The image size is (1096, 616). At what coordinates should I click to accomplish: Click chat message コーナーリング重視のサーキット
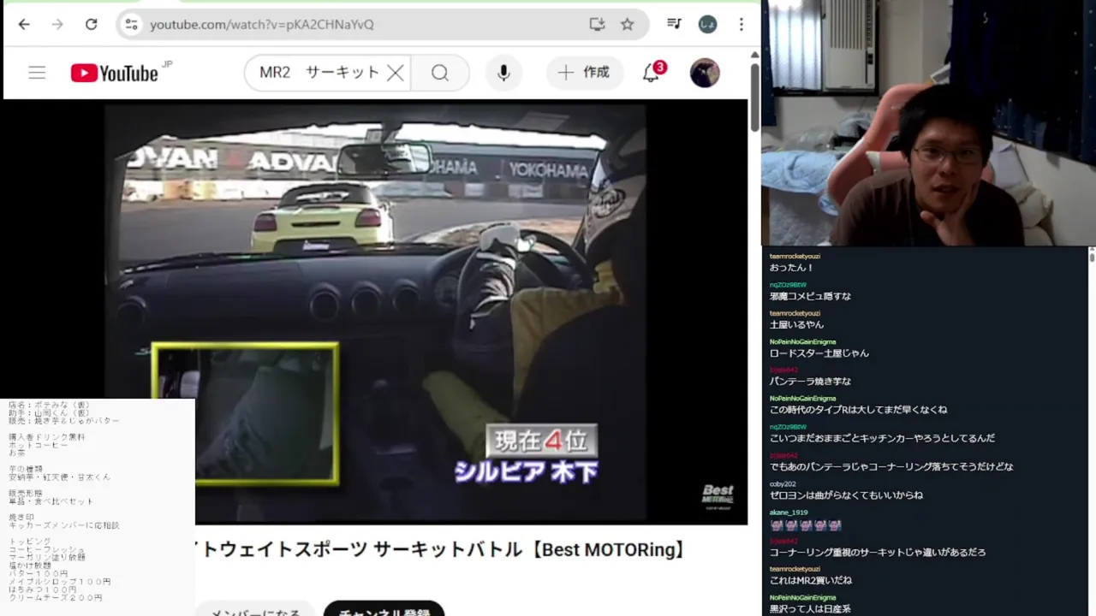tap(877, 552)
